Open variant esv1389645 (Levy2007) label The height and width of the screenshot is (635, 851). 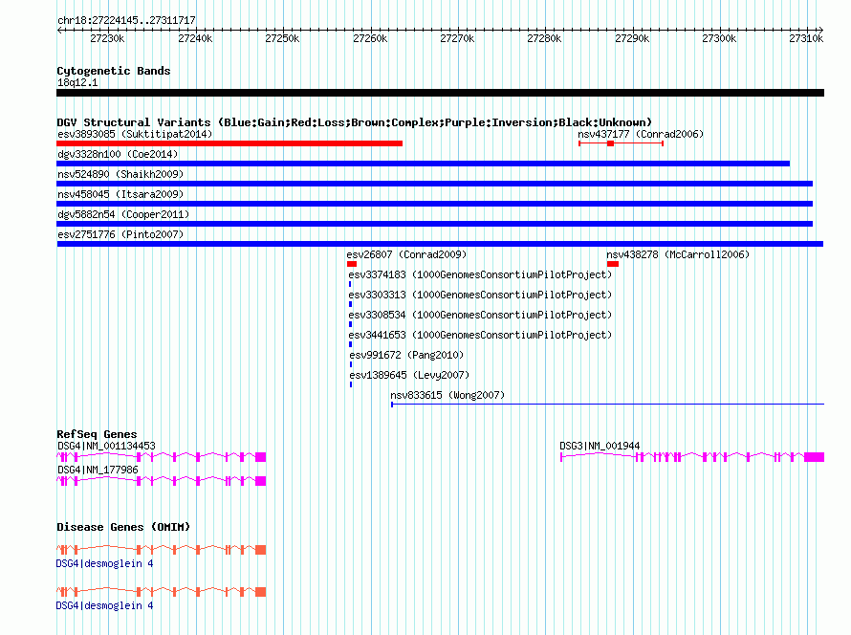[x=409, y=375]
